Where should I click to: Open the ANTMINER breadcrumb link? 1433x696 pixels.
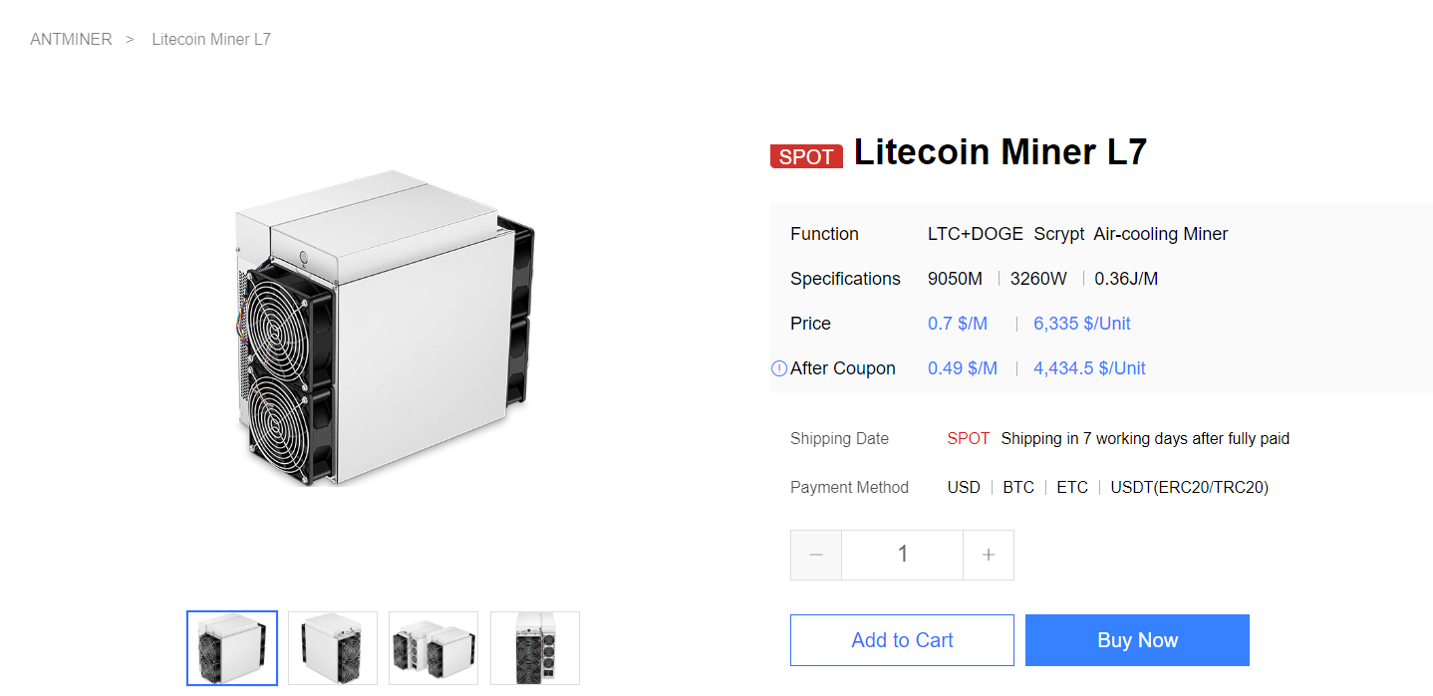click(71, 40)
